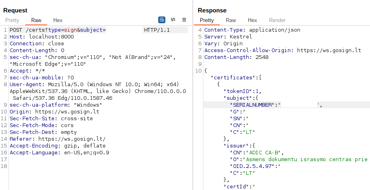Click the Host: localhost:8000 header
370x190 pixels.
(42, 37)
